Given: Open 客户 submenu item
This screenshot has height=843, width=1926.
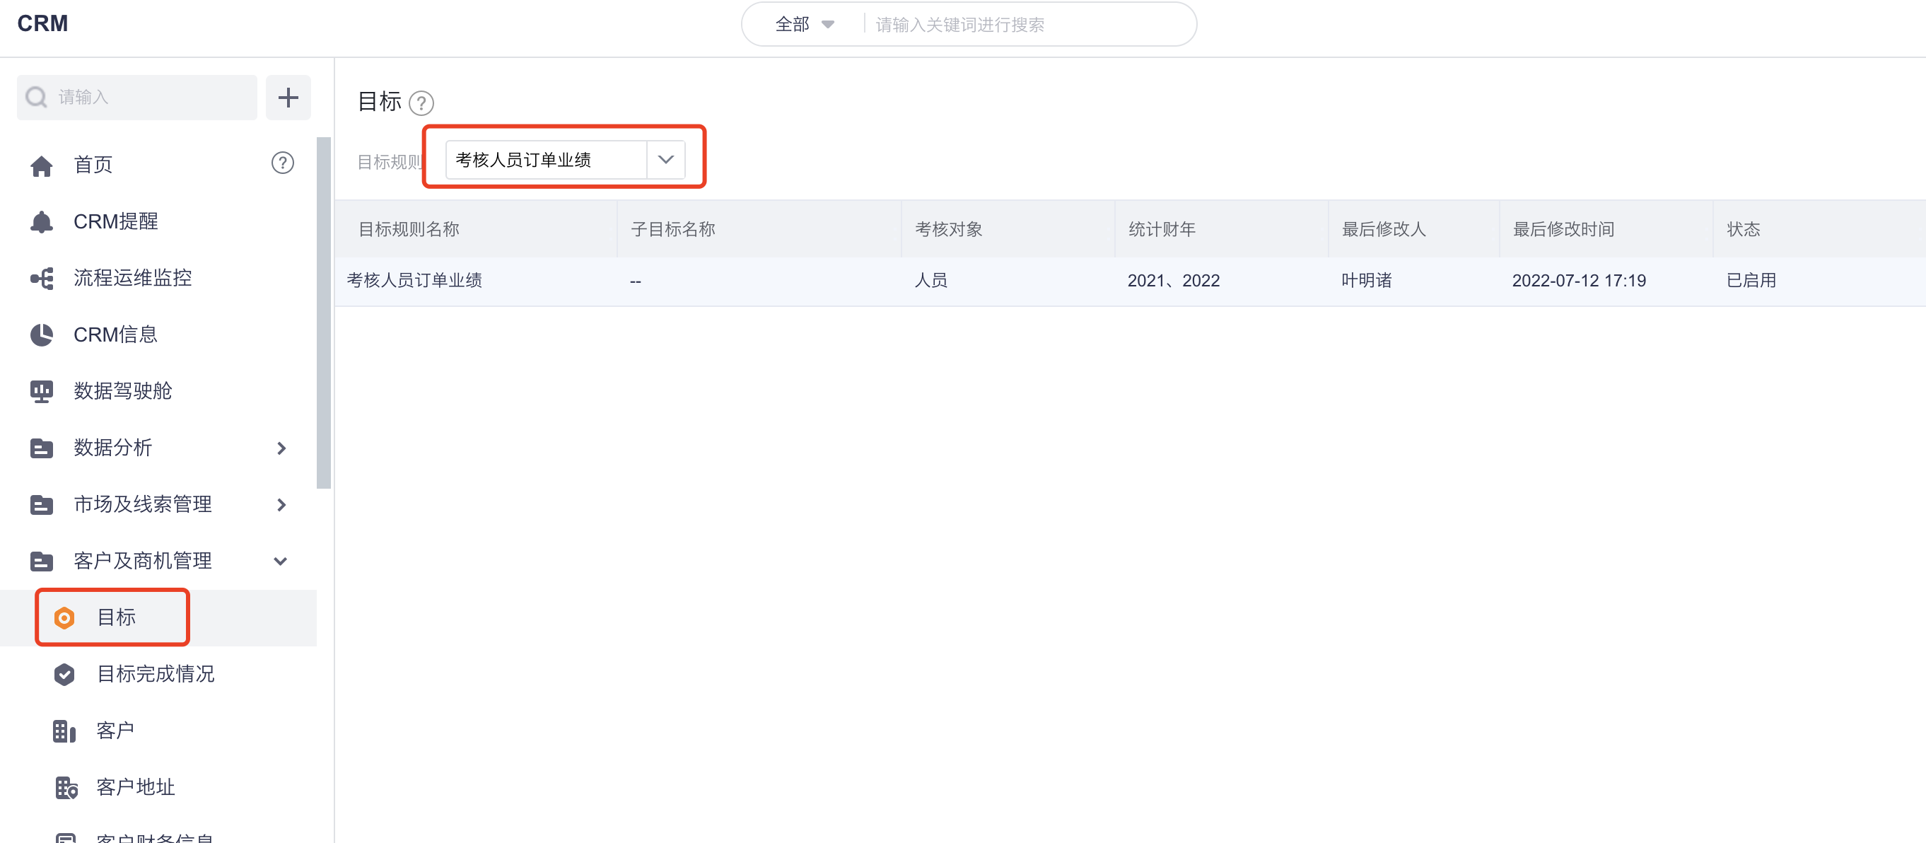Looking at the screenshot, I should [x=116, y=731].
